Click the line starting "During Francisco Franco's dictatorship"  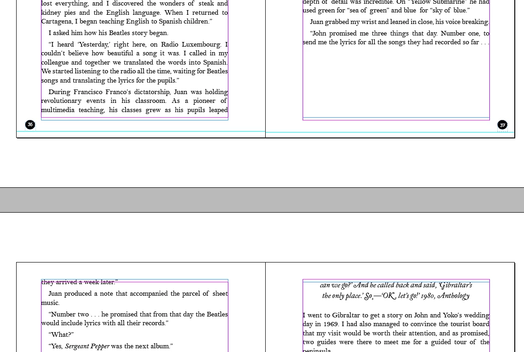tap(138, 92)
